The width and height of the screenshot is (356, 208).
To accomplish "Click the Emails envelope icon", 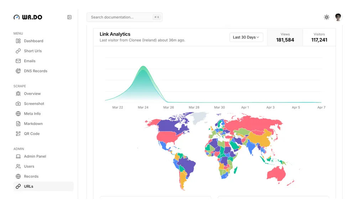I will pyautogui.click(x=18, y=61).
